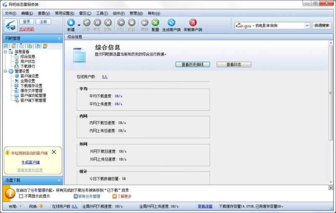
Task: Close the bottom task management tip bar
Action: click(331, 188)
